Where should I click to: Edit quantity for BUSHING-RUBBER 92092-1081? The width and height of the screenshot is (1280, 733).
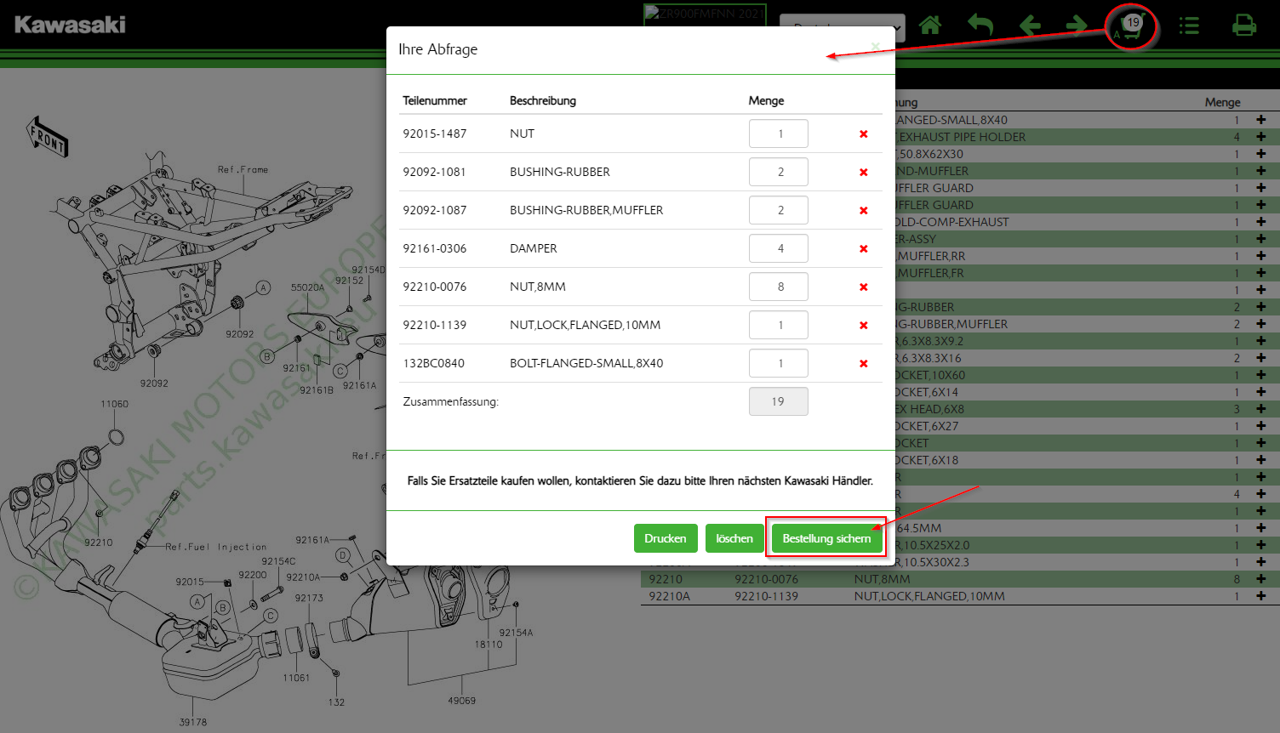(x=779, y=172)
